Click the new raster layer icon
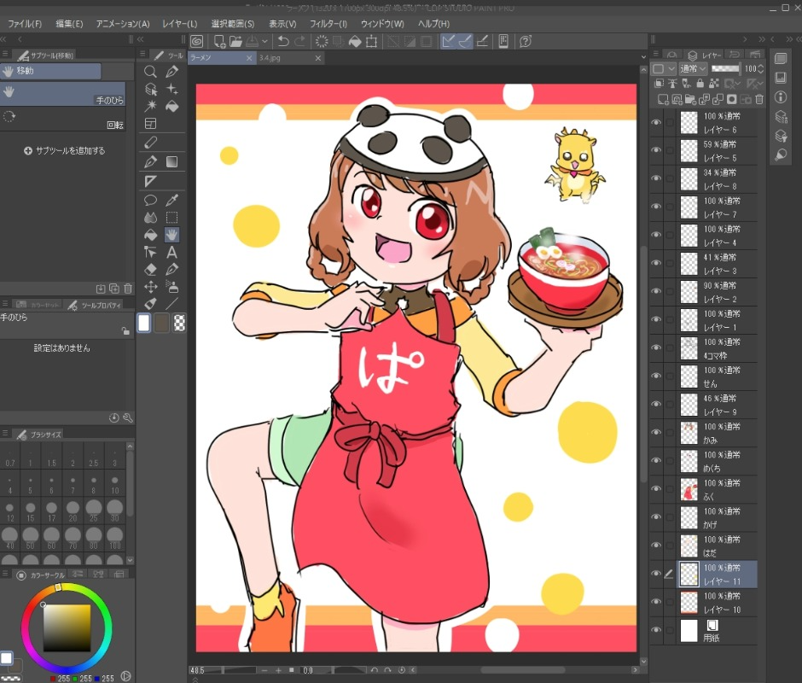Image resolution: width=802 pixels, height=683 pixels. 663,100
